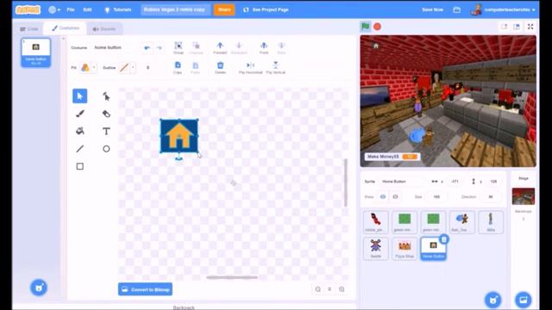Select the Line tool
This screenshot has width=552, height=310.
tap(80, 149)
